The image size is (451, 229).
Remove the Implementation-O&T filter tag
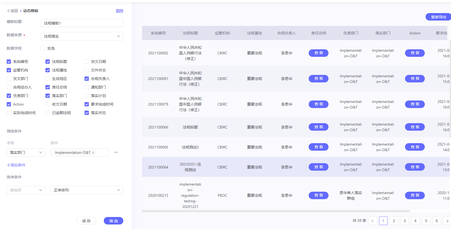pyautogui.click(x=93, y=153)
